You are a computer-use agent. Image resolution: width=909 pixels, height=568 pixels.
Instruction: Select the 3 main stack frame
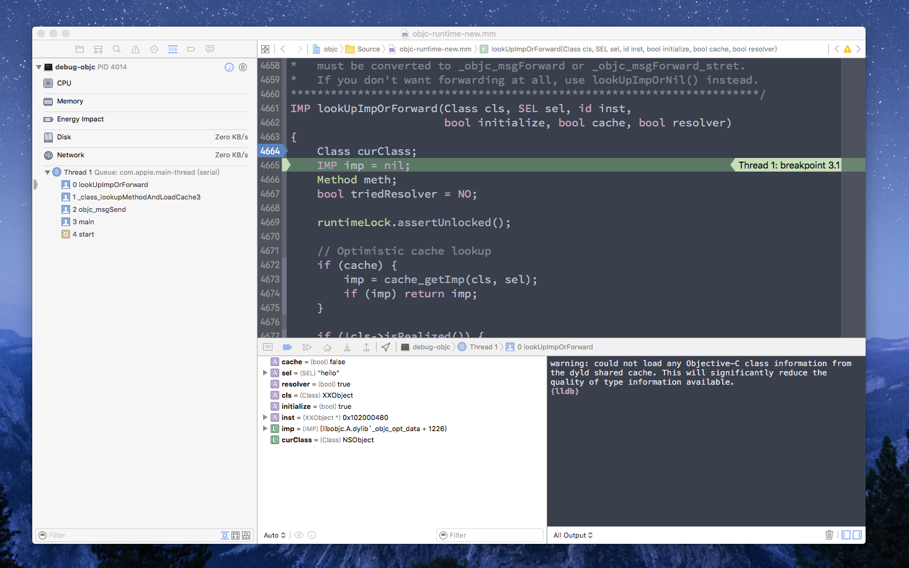pos(86,222)
